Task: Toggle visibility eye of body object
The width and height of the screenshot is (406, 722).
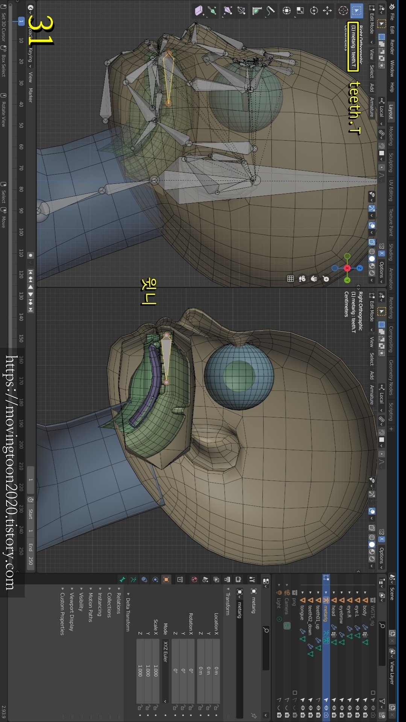Action: [x=365, y=707]
